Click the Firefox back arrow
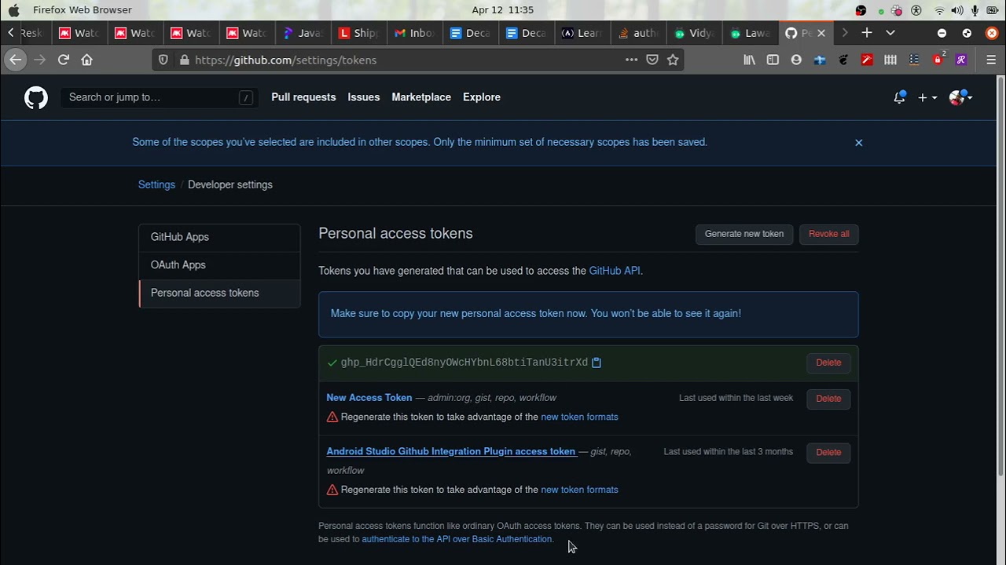The height and width of the screenshot is (565, 1006). coord(14,60)
